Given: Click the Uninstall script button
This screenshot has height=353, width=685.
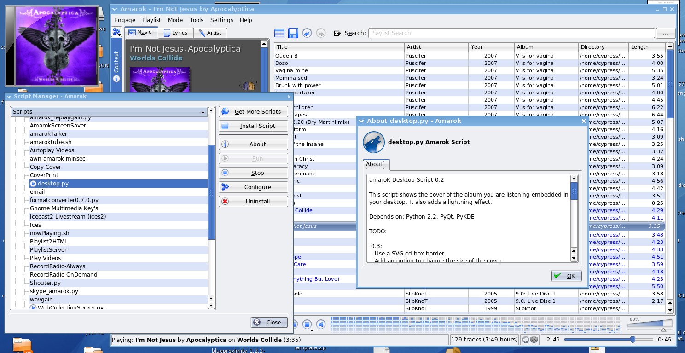Looking at the screenshot, I should [253, 202].
